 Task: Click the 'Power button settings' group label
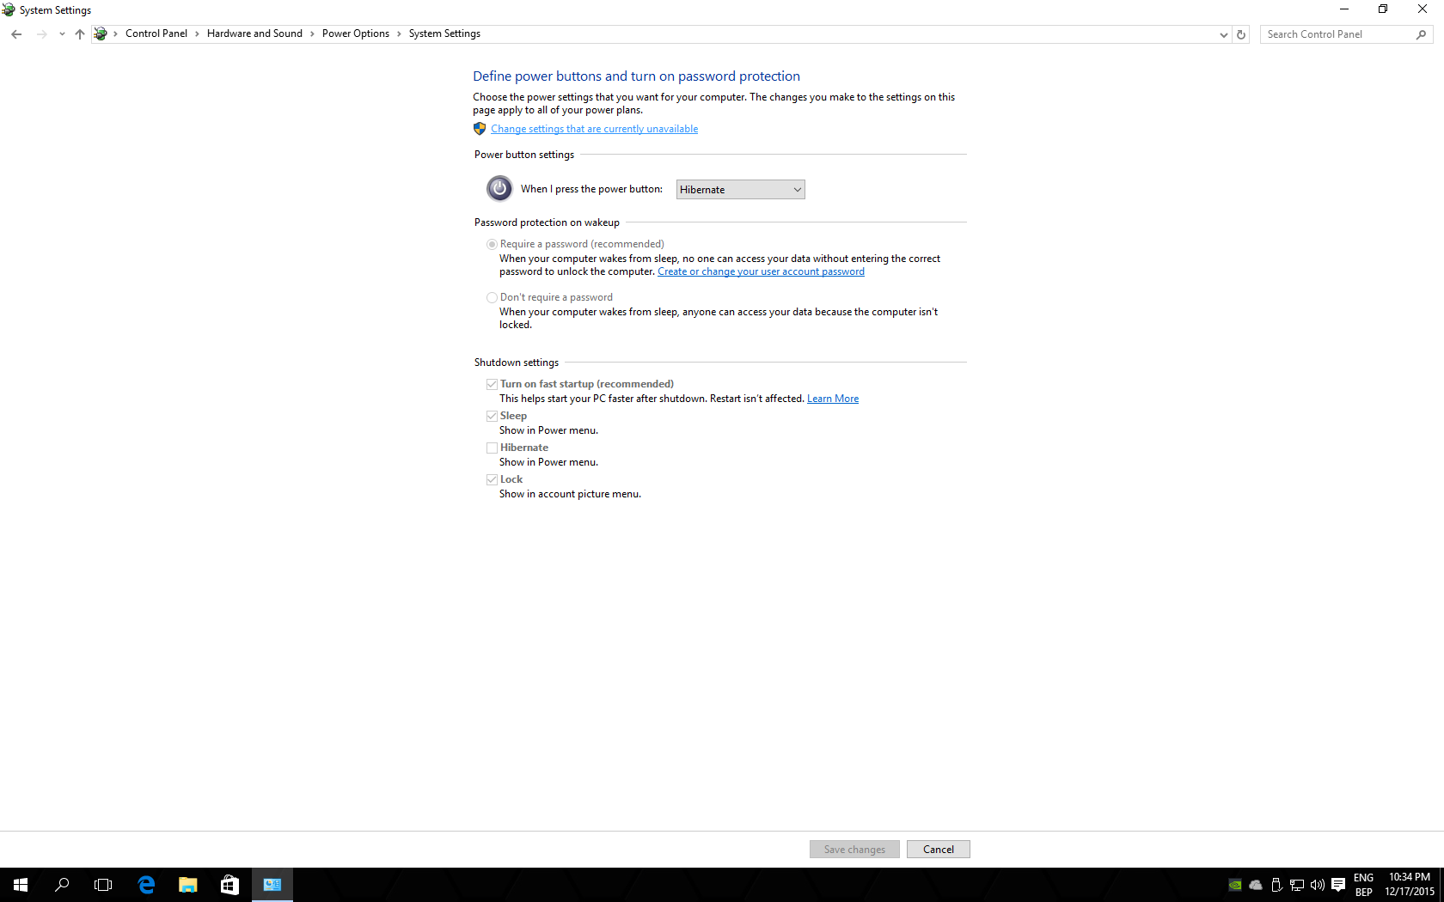[x=524, y=155]
